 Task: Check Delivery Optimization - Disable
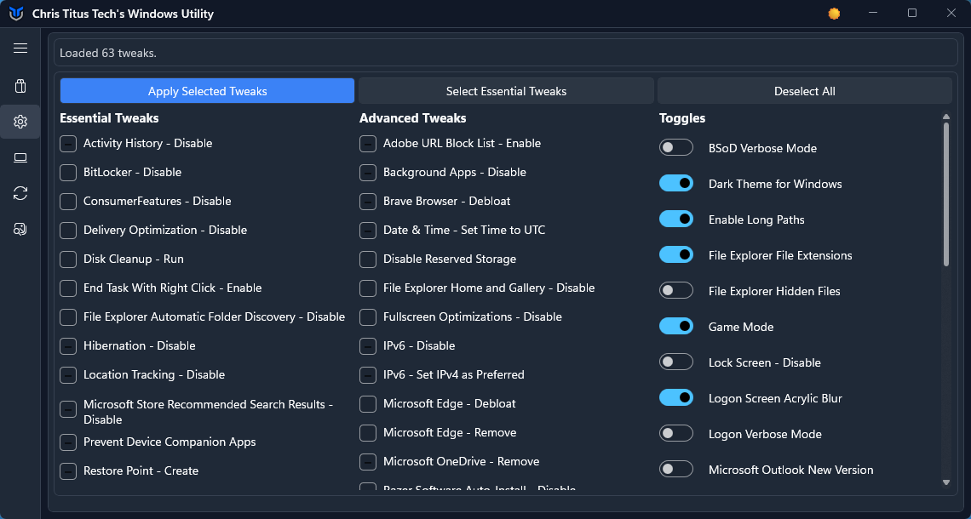coord(68,230)
